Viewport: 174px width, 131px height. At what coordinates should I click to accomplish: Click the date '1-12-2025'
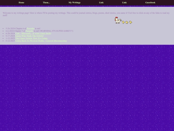10,38
